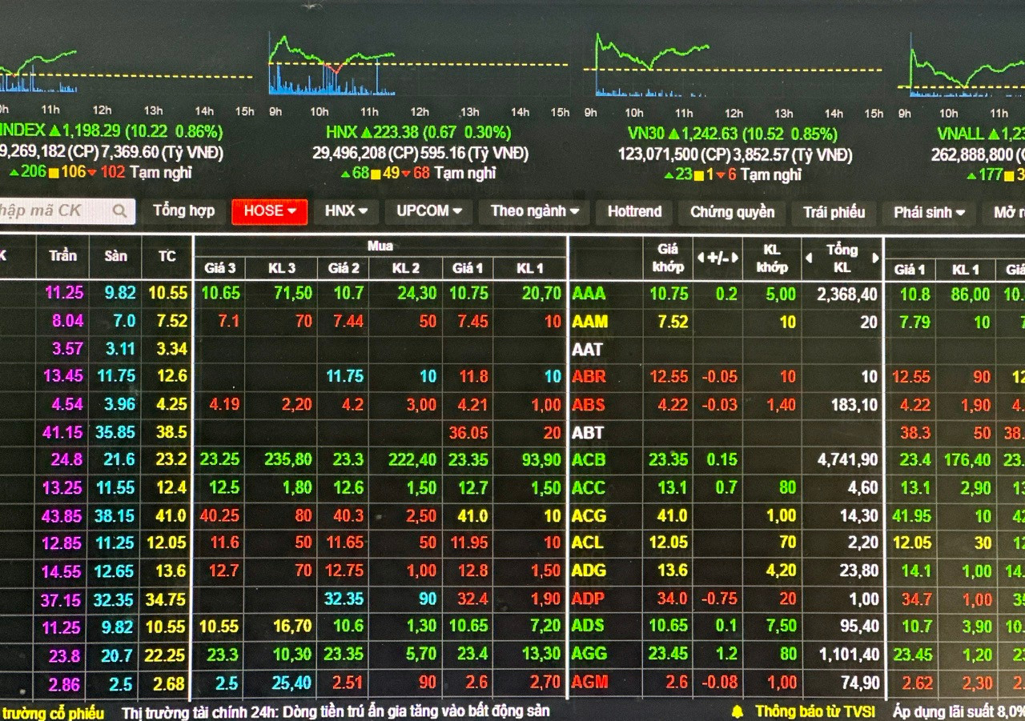The height and width of the screenshot is (721, 1025).
Task: Click AAA total volume 2,368,40
Action: pos(846,294)
